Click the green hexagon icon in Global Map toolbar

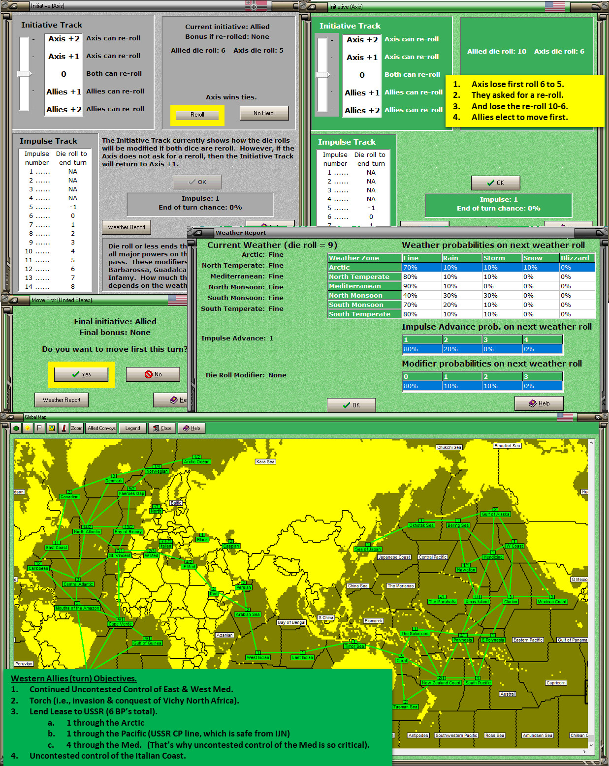(16, 428)
